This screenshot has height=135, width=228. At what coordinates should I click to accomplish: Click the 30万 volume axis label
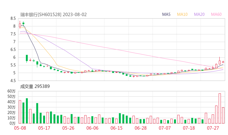(x=11, y=107)
